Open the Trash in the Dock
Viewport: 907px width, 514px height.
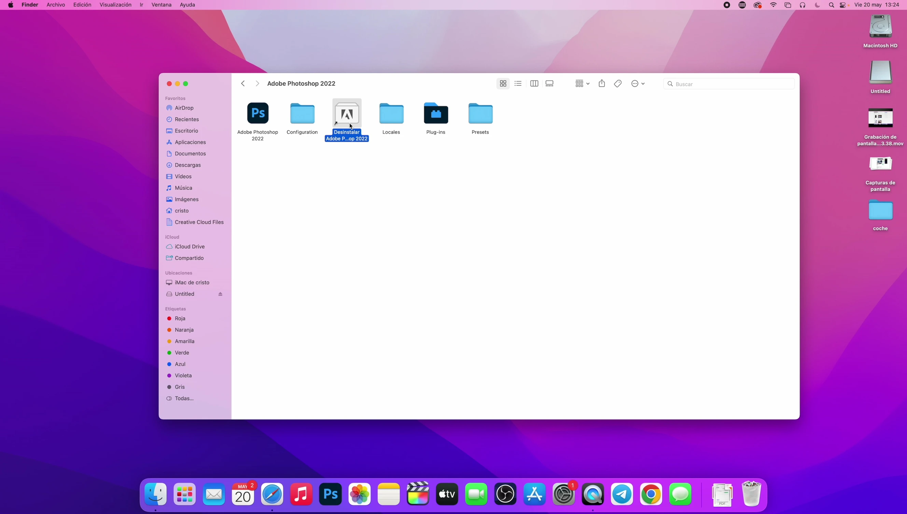pyautogui.click(x=751, y=493)
